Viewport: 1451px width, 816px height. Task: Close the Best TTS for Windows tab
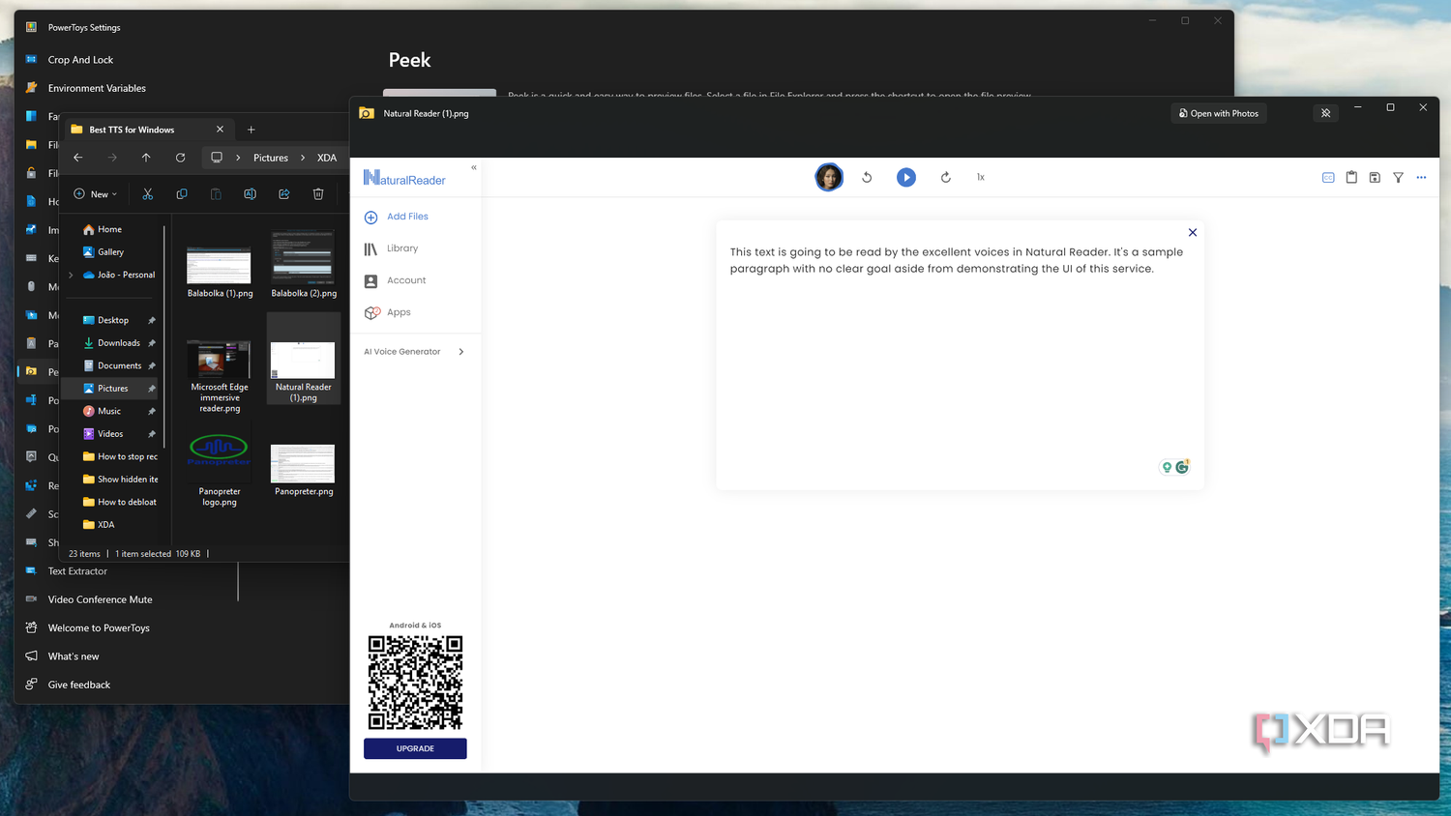(220, 130)
